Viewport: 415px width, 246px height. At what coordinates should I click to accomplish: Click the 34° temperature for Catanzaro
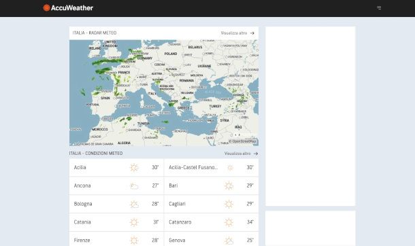[250, 222]
